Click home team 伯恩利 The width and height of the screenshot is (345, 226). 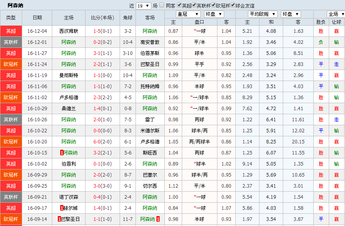69,164
